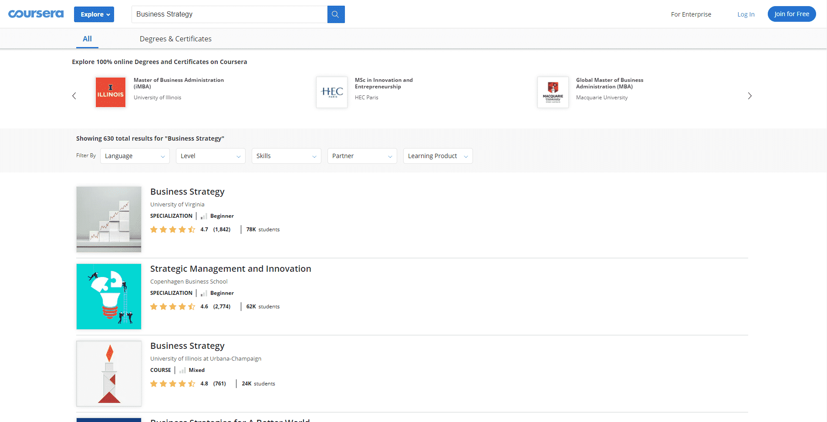The height and width of the screenshot is (422, 827).
Task: Open Strategic Management and Innovation title
Action: tap(231, 269)
